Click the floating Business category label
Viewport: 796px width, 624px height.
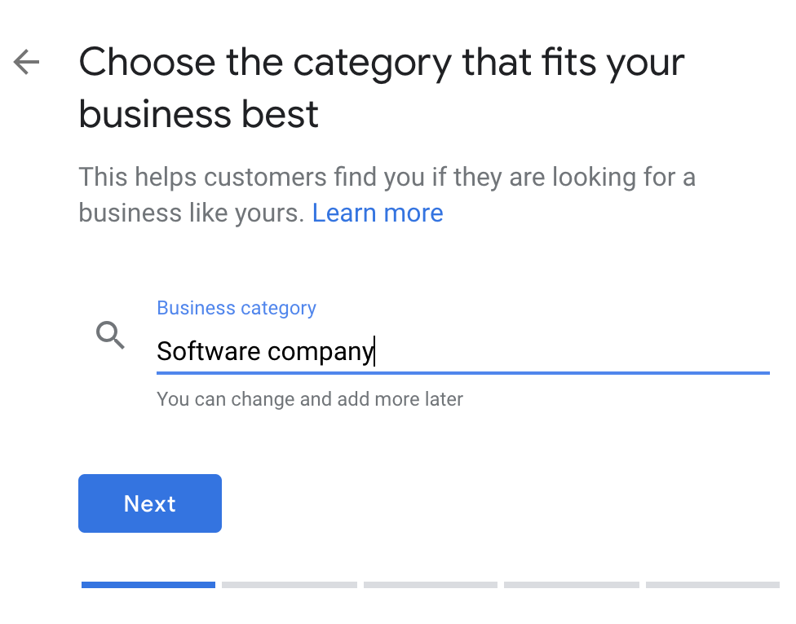pyautogui.click(x=237, y=308)
